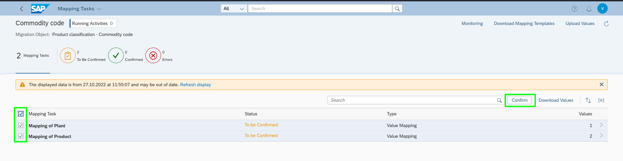Click the Confirm button

520,100
